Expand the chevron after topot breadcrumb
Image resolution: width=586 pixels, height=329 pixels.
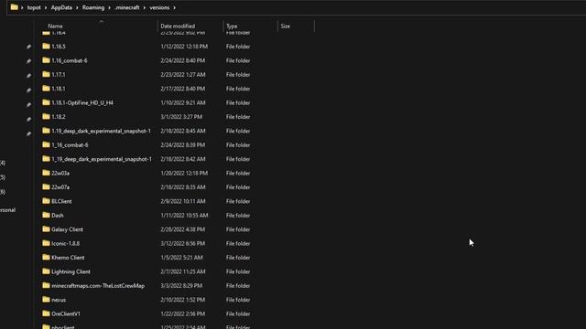click(x=46, y=7)
